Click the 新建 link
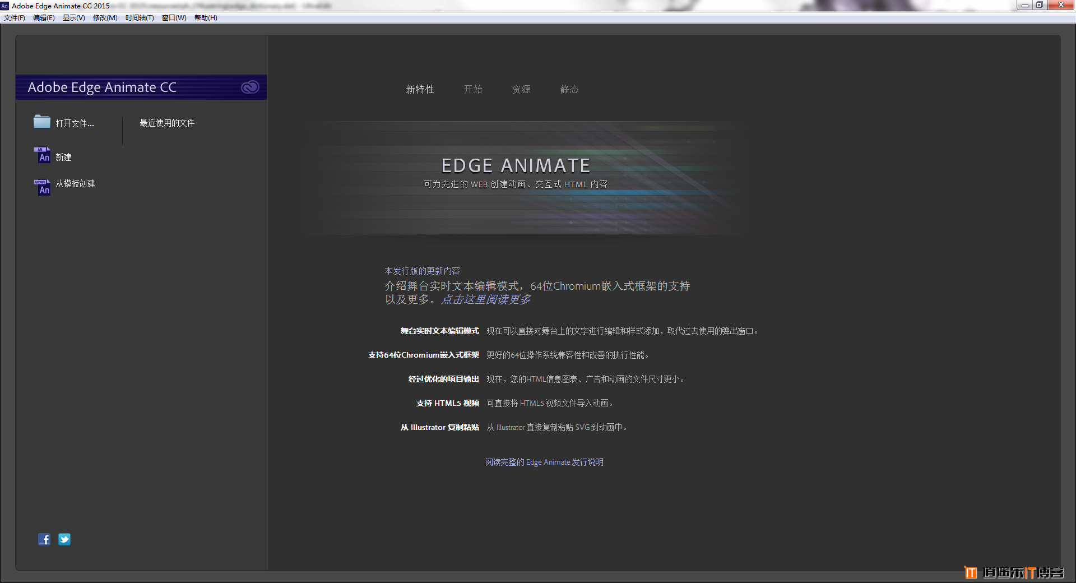This screenshot has height=583, width=1076. [x=63, y=158]
